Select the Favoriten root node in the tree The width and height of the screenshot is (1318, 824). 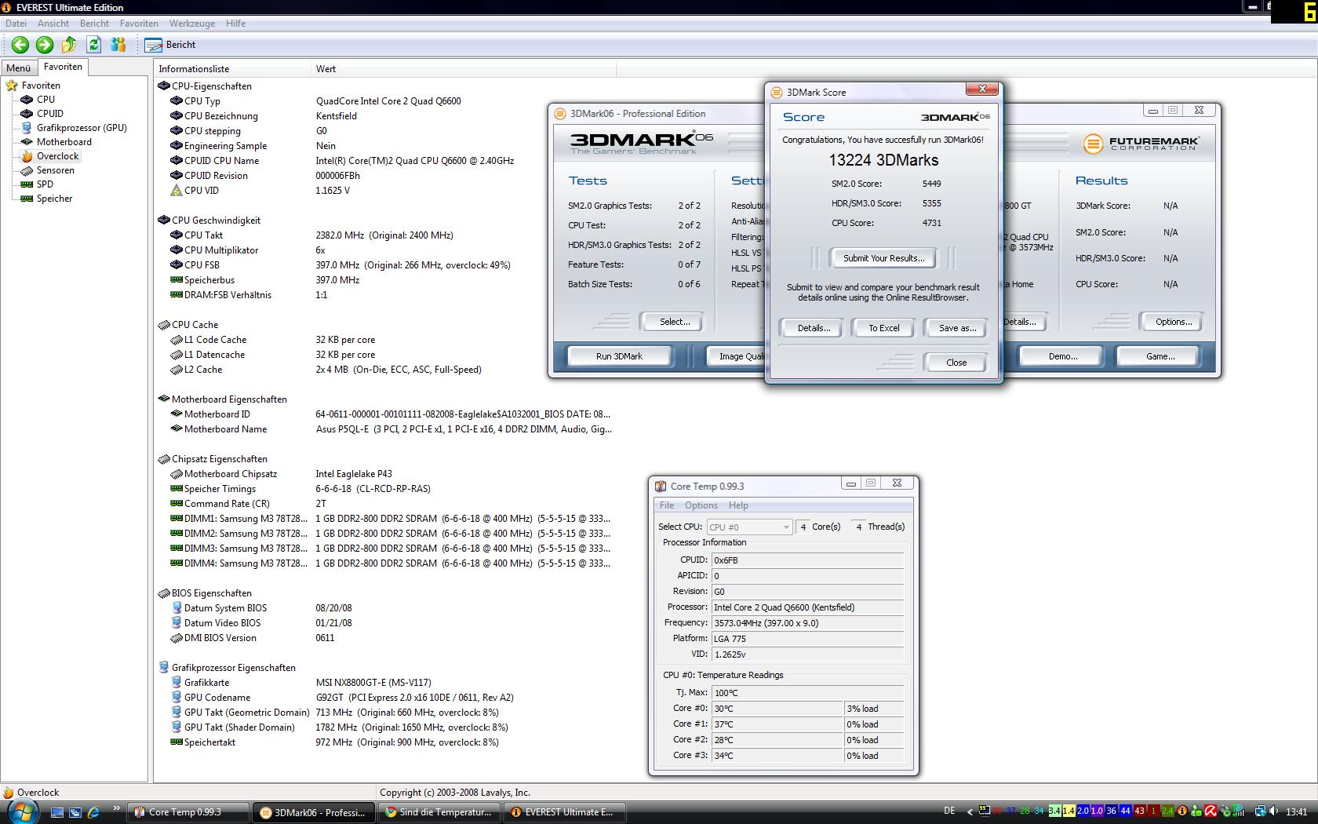click(x=41, y=86)
